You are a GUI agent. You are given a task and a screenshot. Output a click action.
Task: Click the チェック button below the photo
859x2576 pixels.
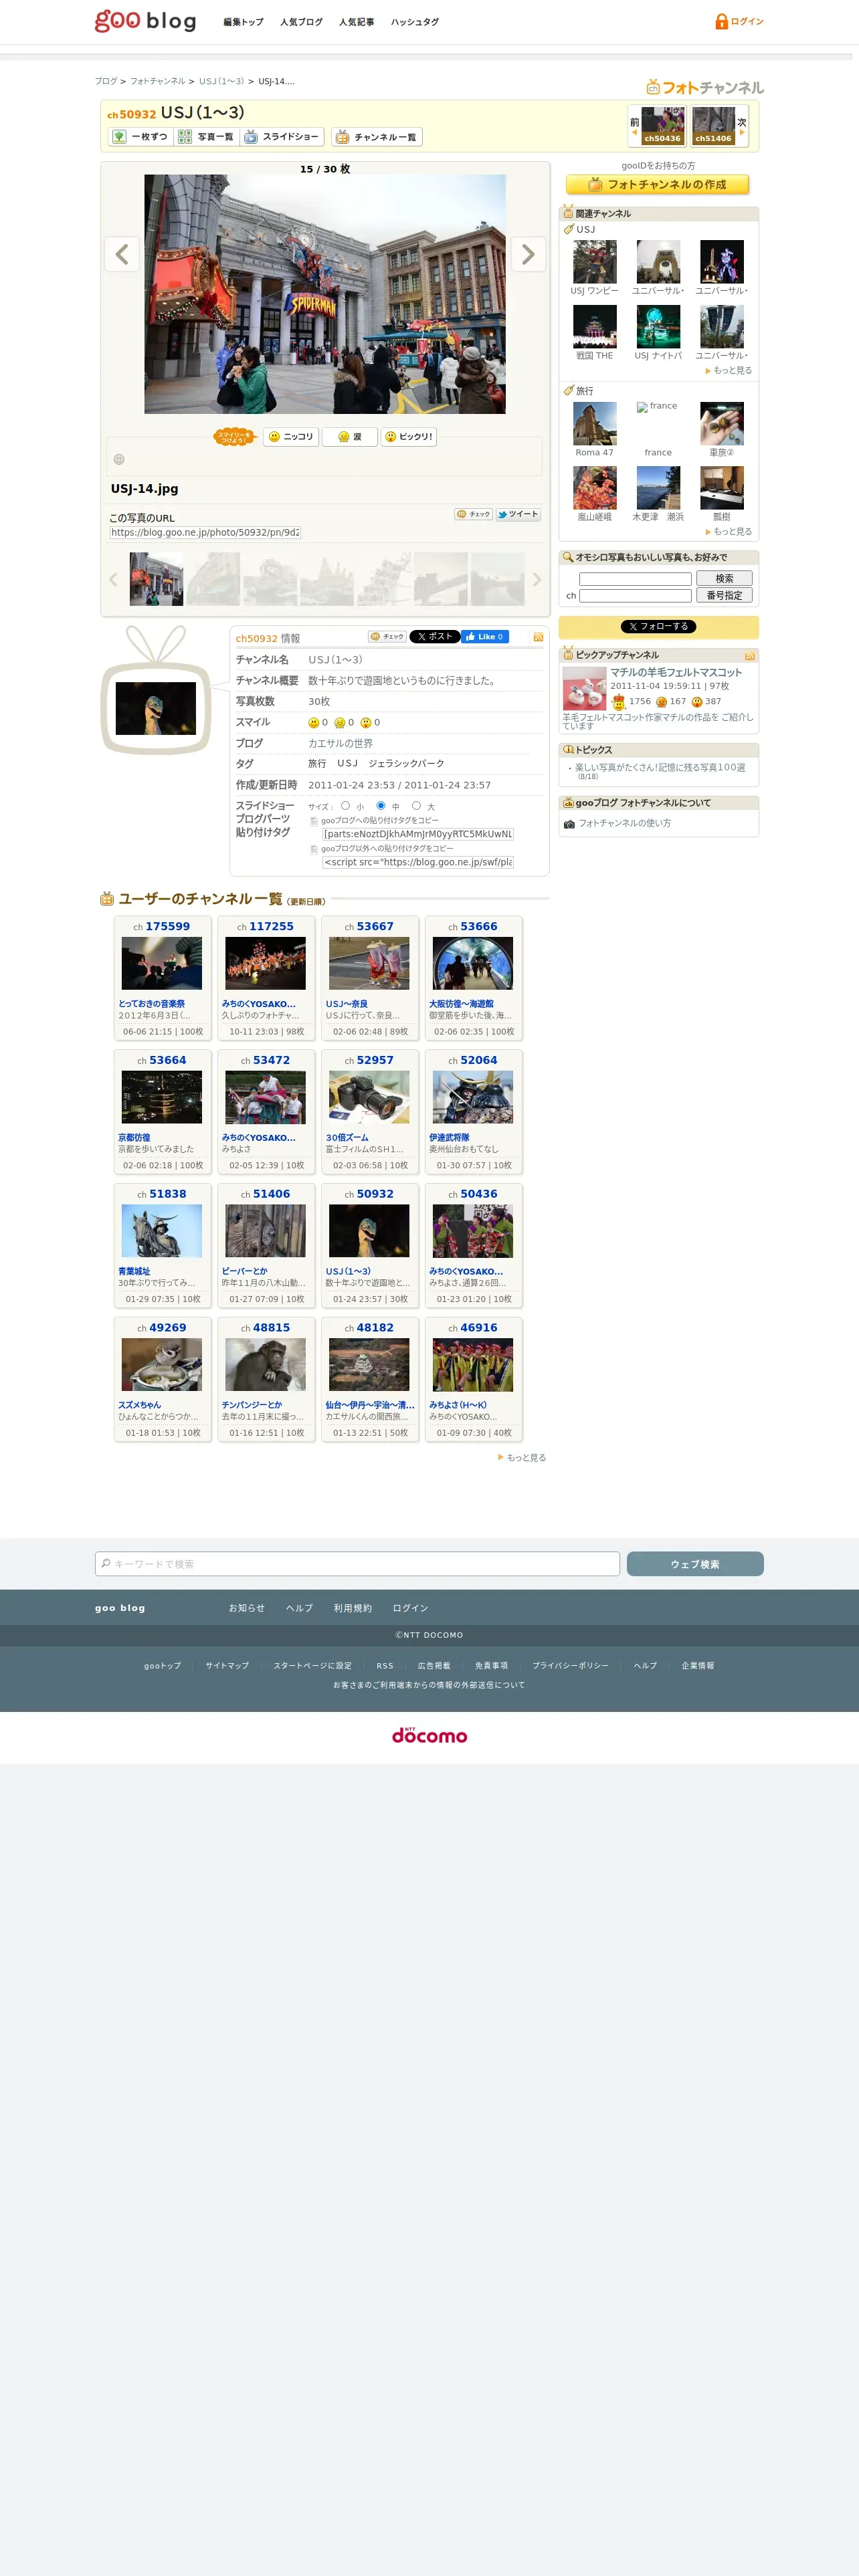[x=473, y=514]
